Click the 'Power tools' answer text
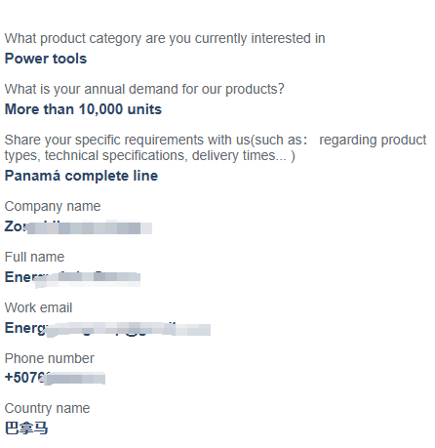The width and height of the screenshot is (435, 448). coord(46,59)
